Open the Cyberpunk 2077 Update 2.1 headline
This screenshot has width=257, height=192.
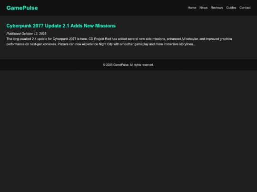pyautogui.click(x=61, y=26)
